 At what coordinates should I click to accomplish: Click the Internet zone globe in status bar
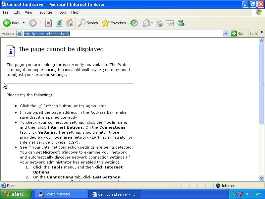[218, 186]
